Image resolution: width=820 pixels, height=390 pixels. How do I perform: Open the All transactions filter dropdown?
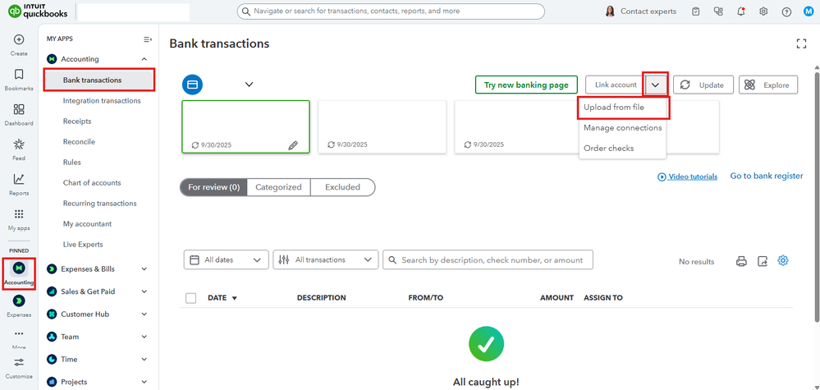[325, 260]
